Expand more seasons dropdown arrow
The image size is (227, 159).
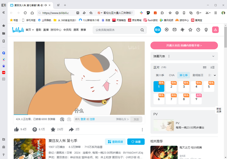click(215, 75)
